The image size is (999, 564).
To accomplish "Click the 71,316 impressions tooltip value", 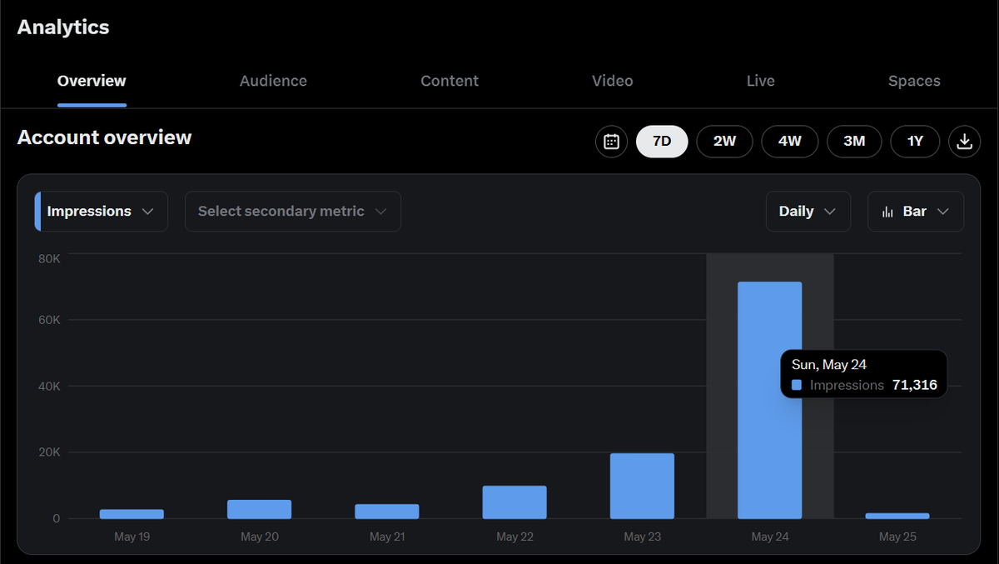I will [x=914, y=385].
